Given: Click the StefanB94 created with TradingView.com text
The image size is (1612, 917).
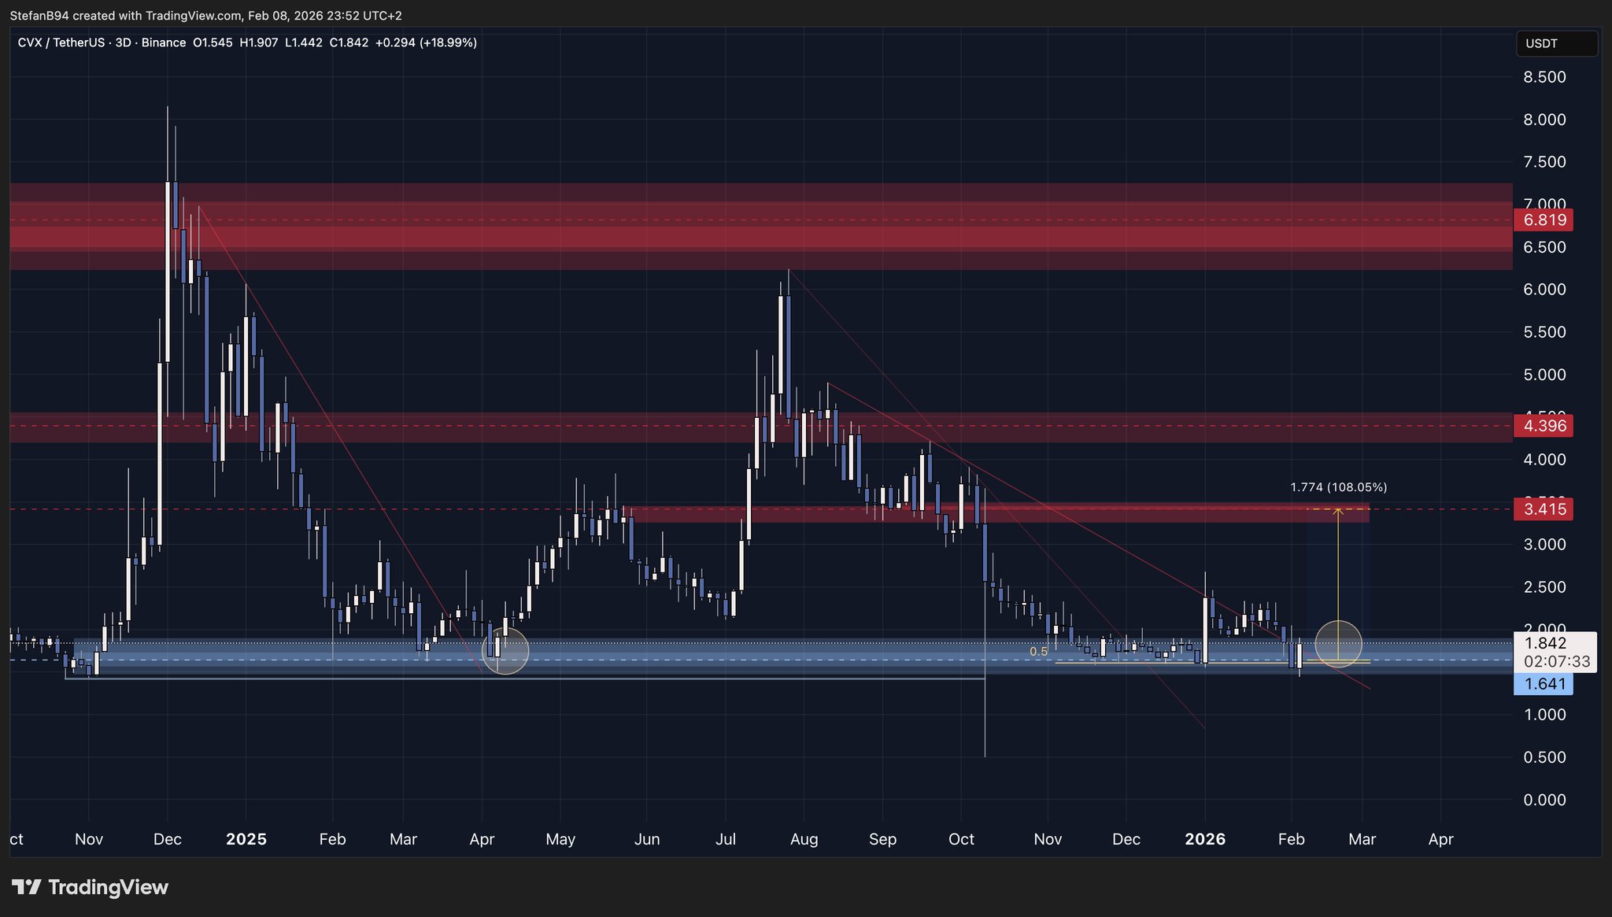Looking at the screenshot, I should click(126, 16).
